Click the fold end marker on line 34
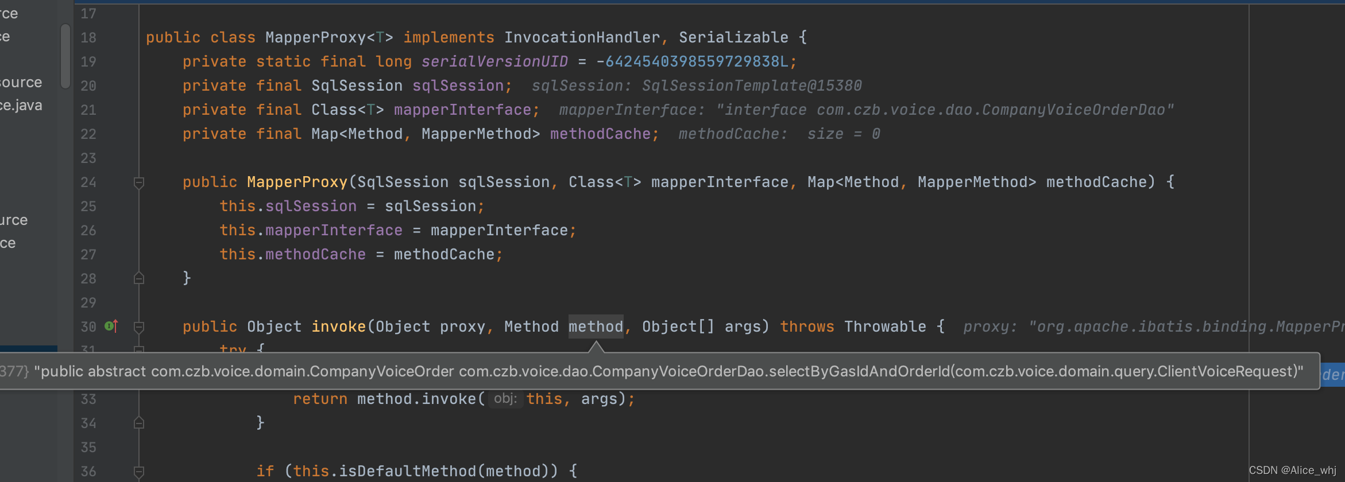The image size is (1345, 482). [138, 423]
